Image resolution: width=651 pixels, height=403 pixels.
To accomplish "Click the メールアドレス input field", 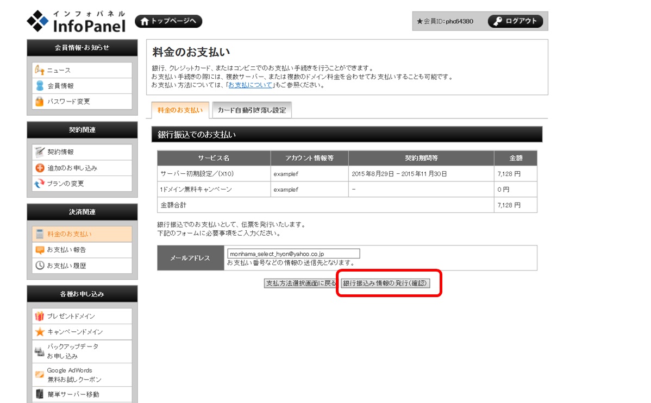I will point(293,254).
